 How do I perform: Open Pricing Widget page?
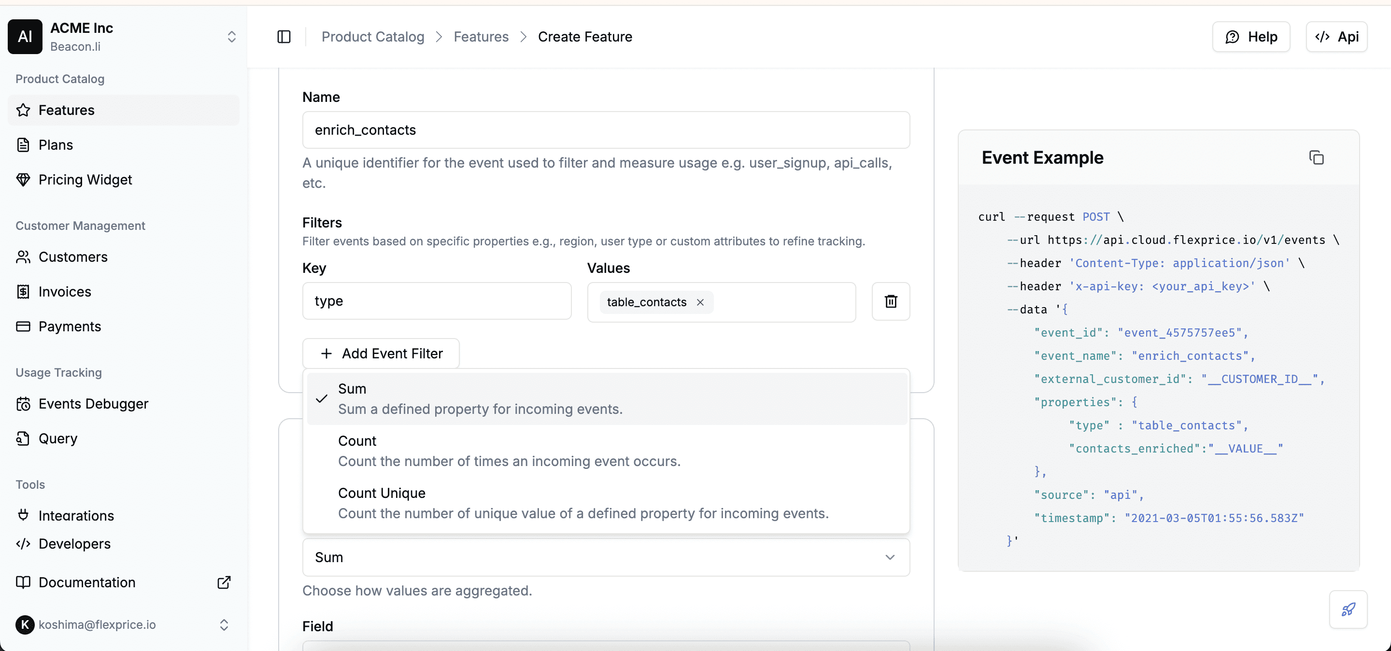[123, 180]
